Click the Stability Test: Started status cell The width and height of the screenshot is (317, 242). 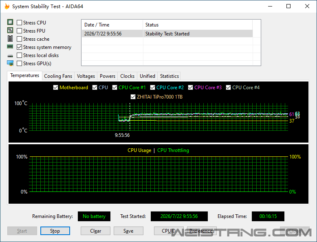click(x=198, y=33)
